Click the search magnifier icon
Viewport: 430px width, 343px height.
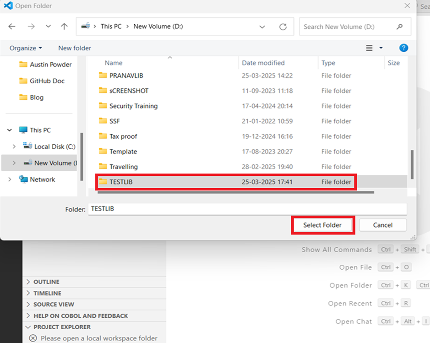(400, 27)
